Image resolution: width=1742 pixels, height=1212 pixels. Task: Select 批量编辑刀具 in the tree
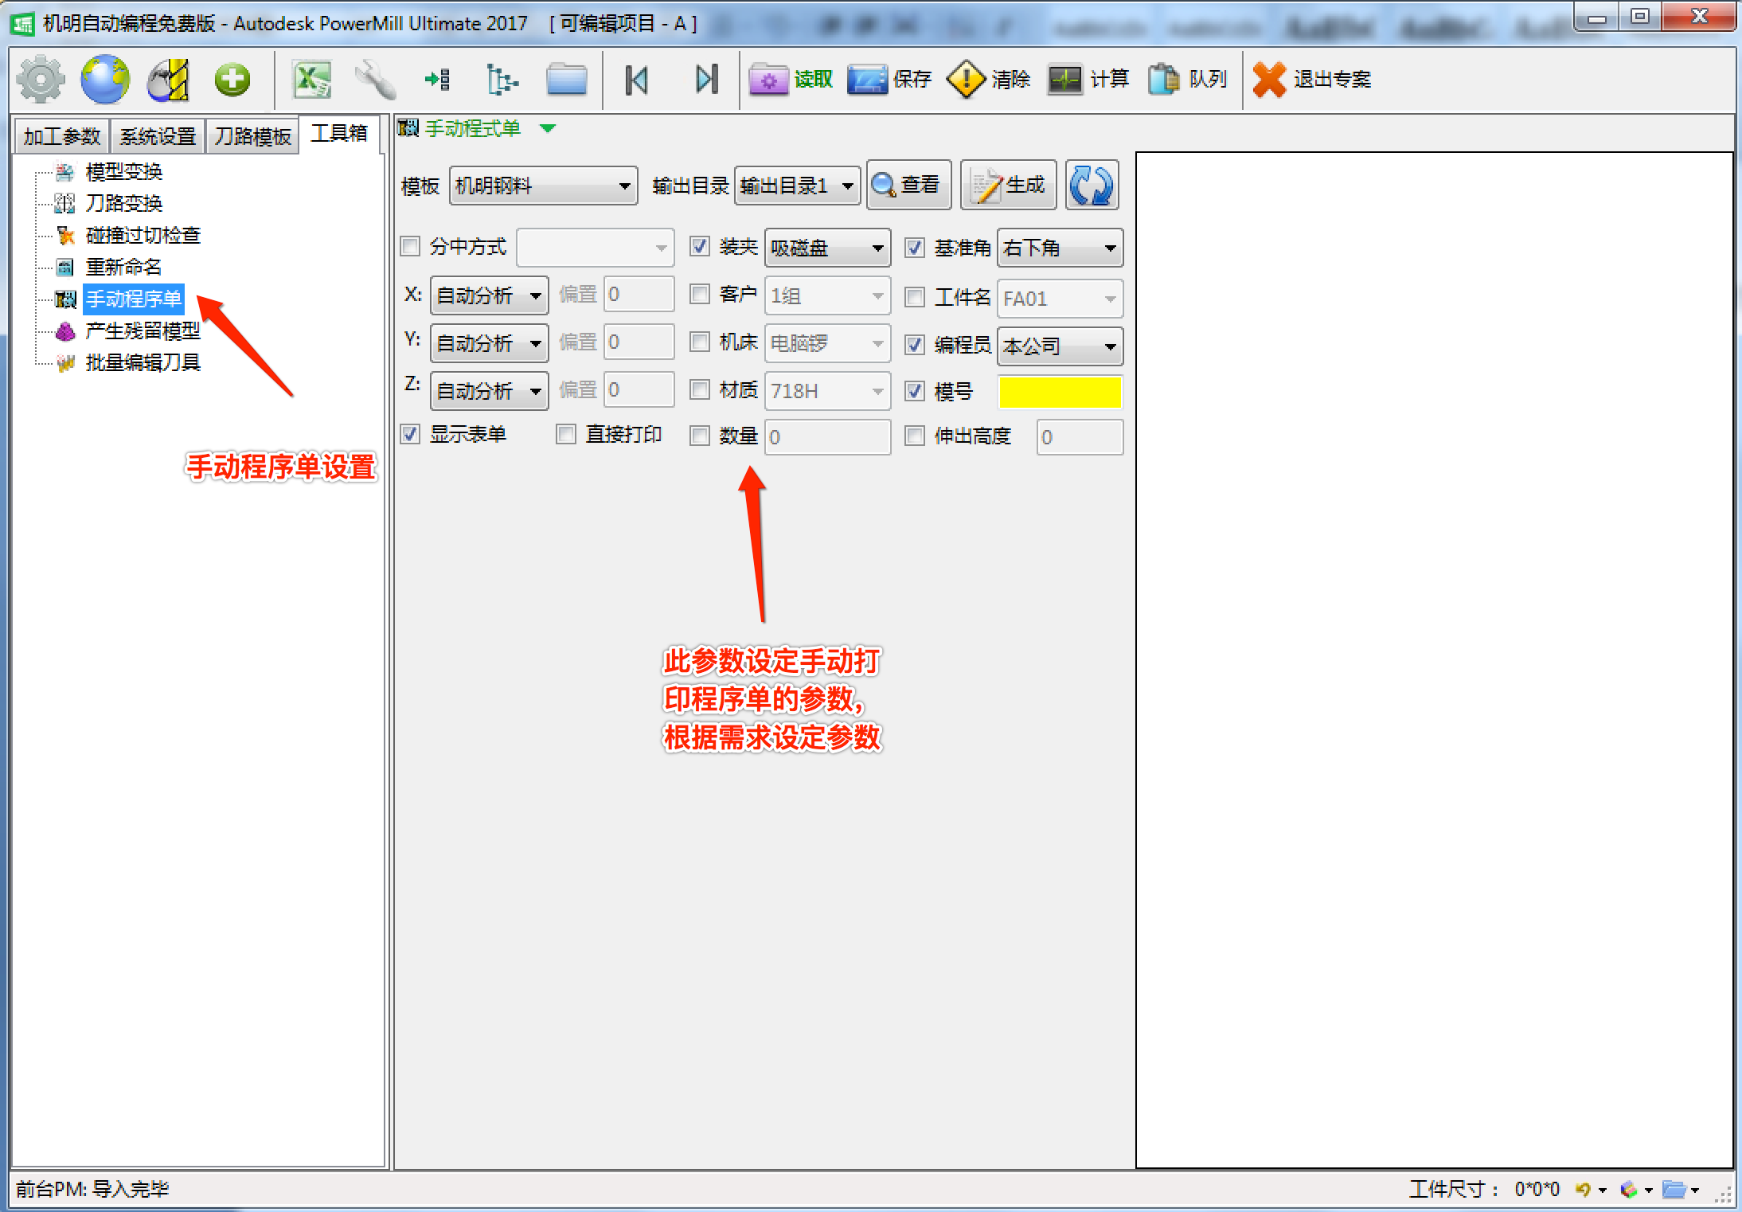pyautogui.click(x=143, y=362)
